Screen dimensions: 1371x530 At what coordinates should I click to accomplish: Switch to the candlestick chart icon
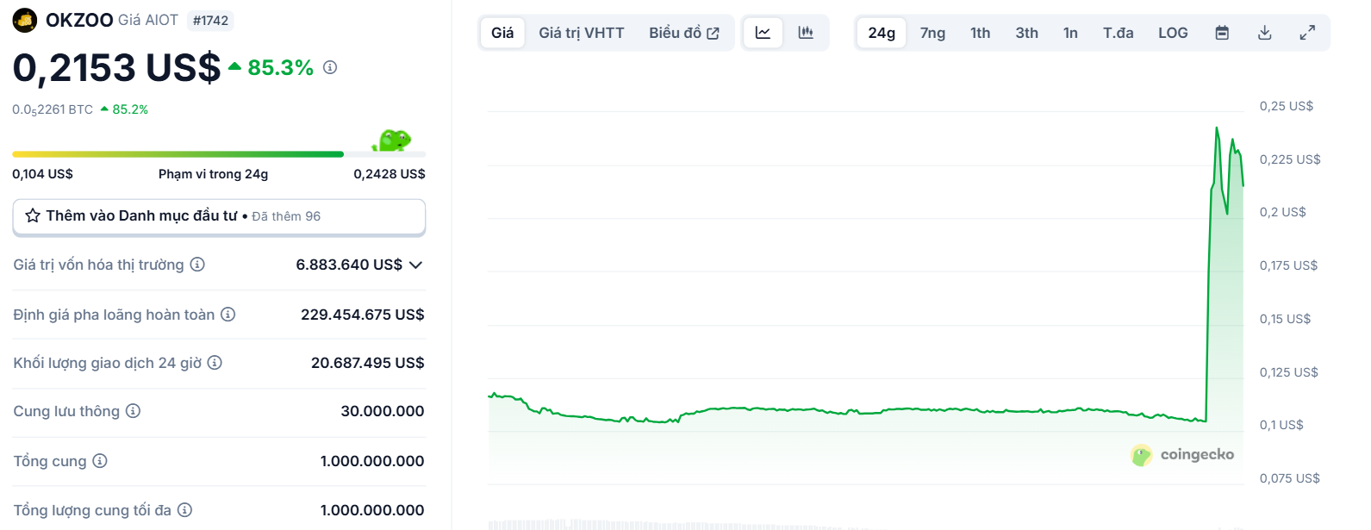click(x=806, y=33)
